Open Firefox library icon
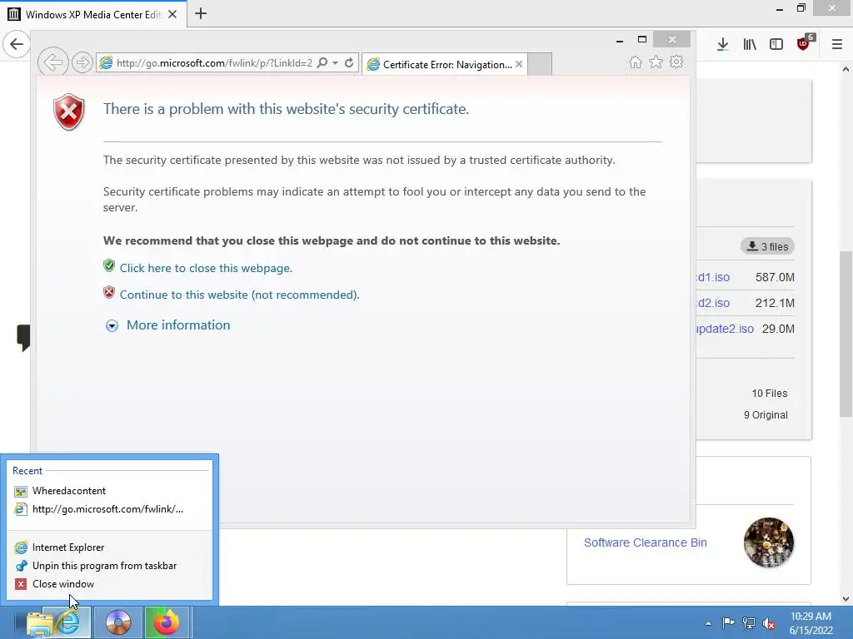The height and width of the screenshot is (639, 853). (750, 45)
